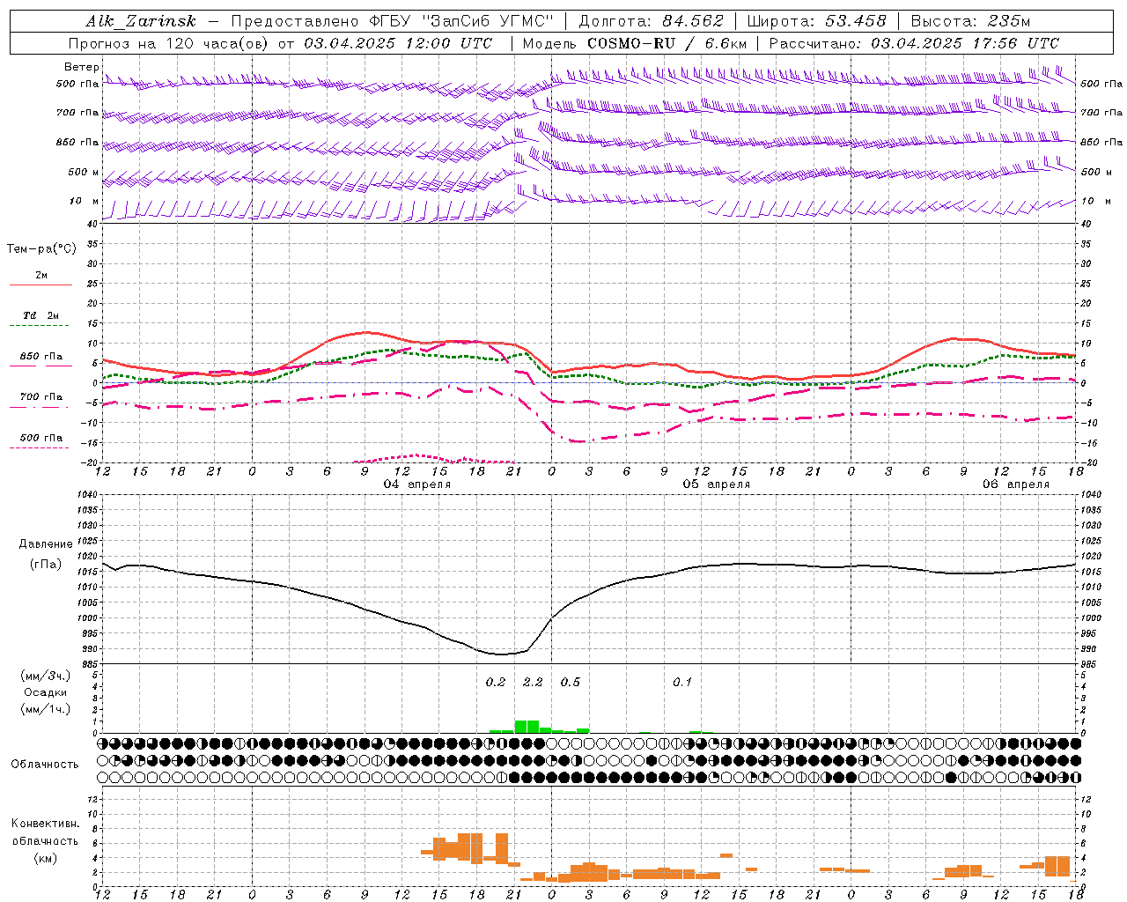Image resolution: width=1127 pixels, height=902 pixels.
Task: Click the '04 апреля' date label
Action: pyautogui.click(x=416, y=484)
